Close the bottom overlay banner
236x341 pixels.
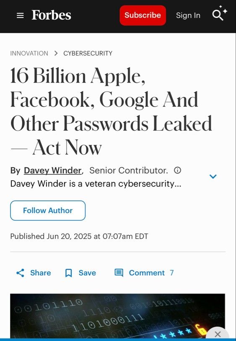218,334
